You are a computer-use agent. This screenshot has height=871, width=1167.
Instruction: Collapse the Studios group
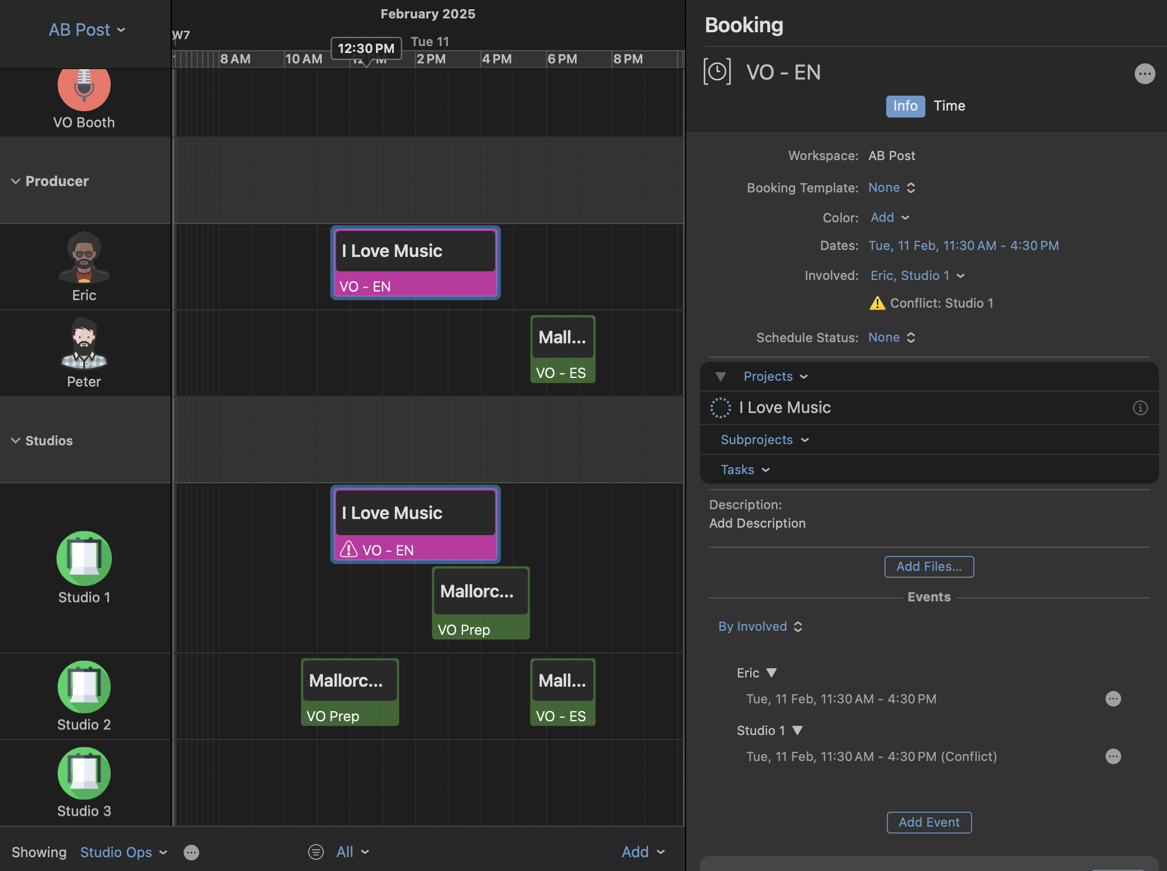click(16, 441)
